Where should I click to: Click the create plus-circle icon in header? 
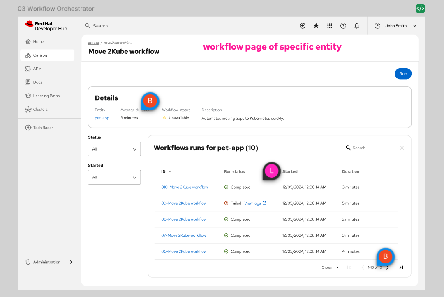point(303,26)
